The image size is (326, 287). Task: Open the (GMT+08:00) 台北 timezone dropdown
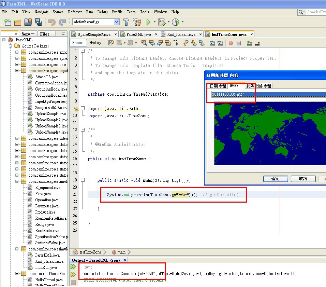tap(269, 94)
